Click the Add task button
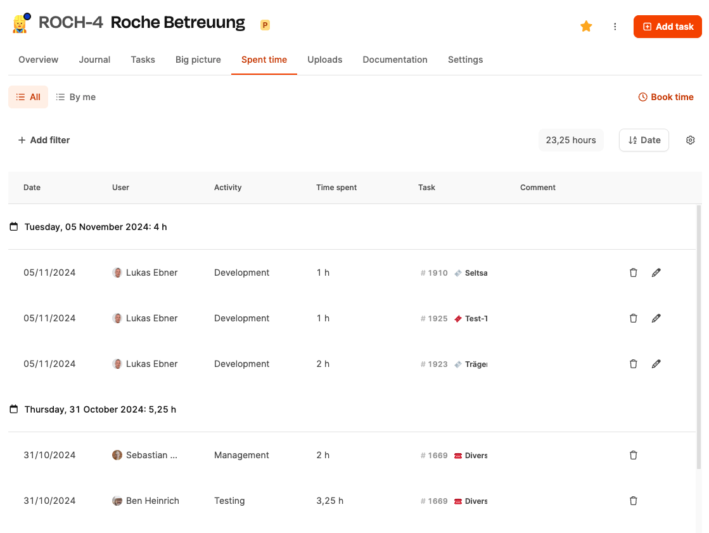 (x=667, y=27)
